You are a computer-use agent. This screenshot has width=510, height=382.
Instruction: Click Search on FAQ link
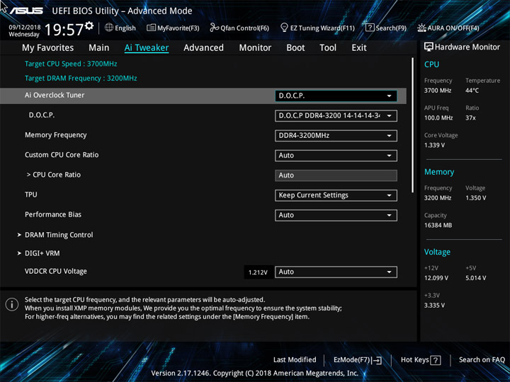pyautogui.click(x=482, y=360)
